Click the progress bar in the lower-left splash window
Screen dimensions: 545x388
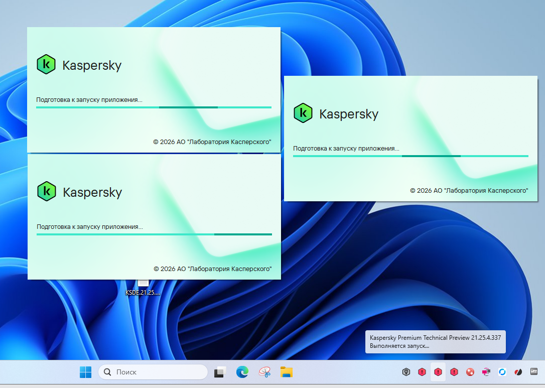coord(155,234)
